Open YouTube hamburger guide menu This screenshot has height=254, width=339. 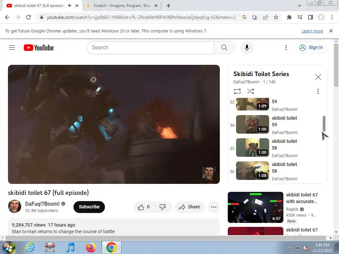(12, 48)
